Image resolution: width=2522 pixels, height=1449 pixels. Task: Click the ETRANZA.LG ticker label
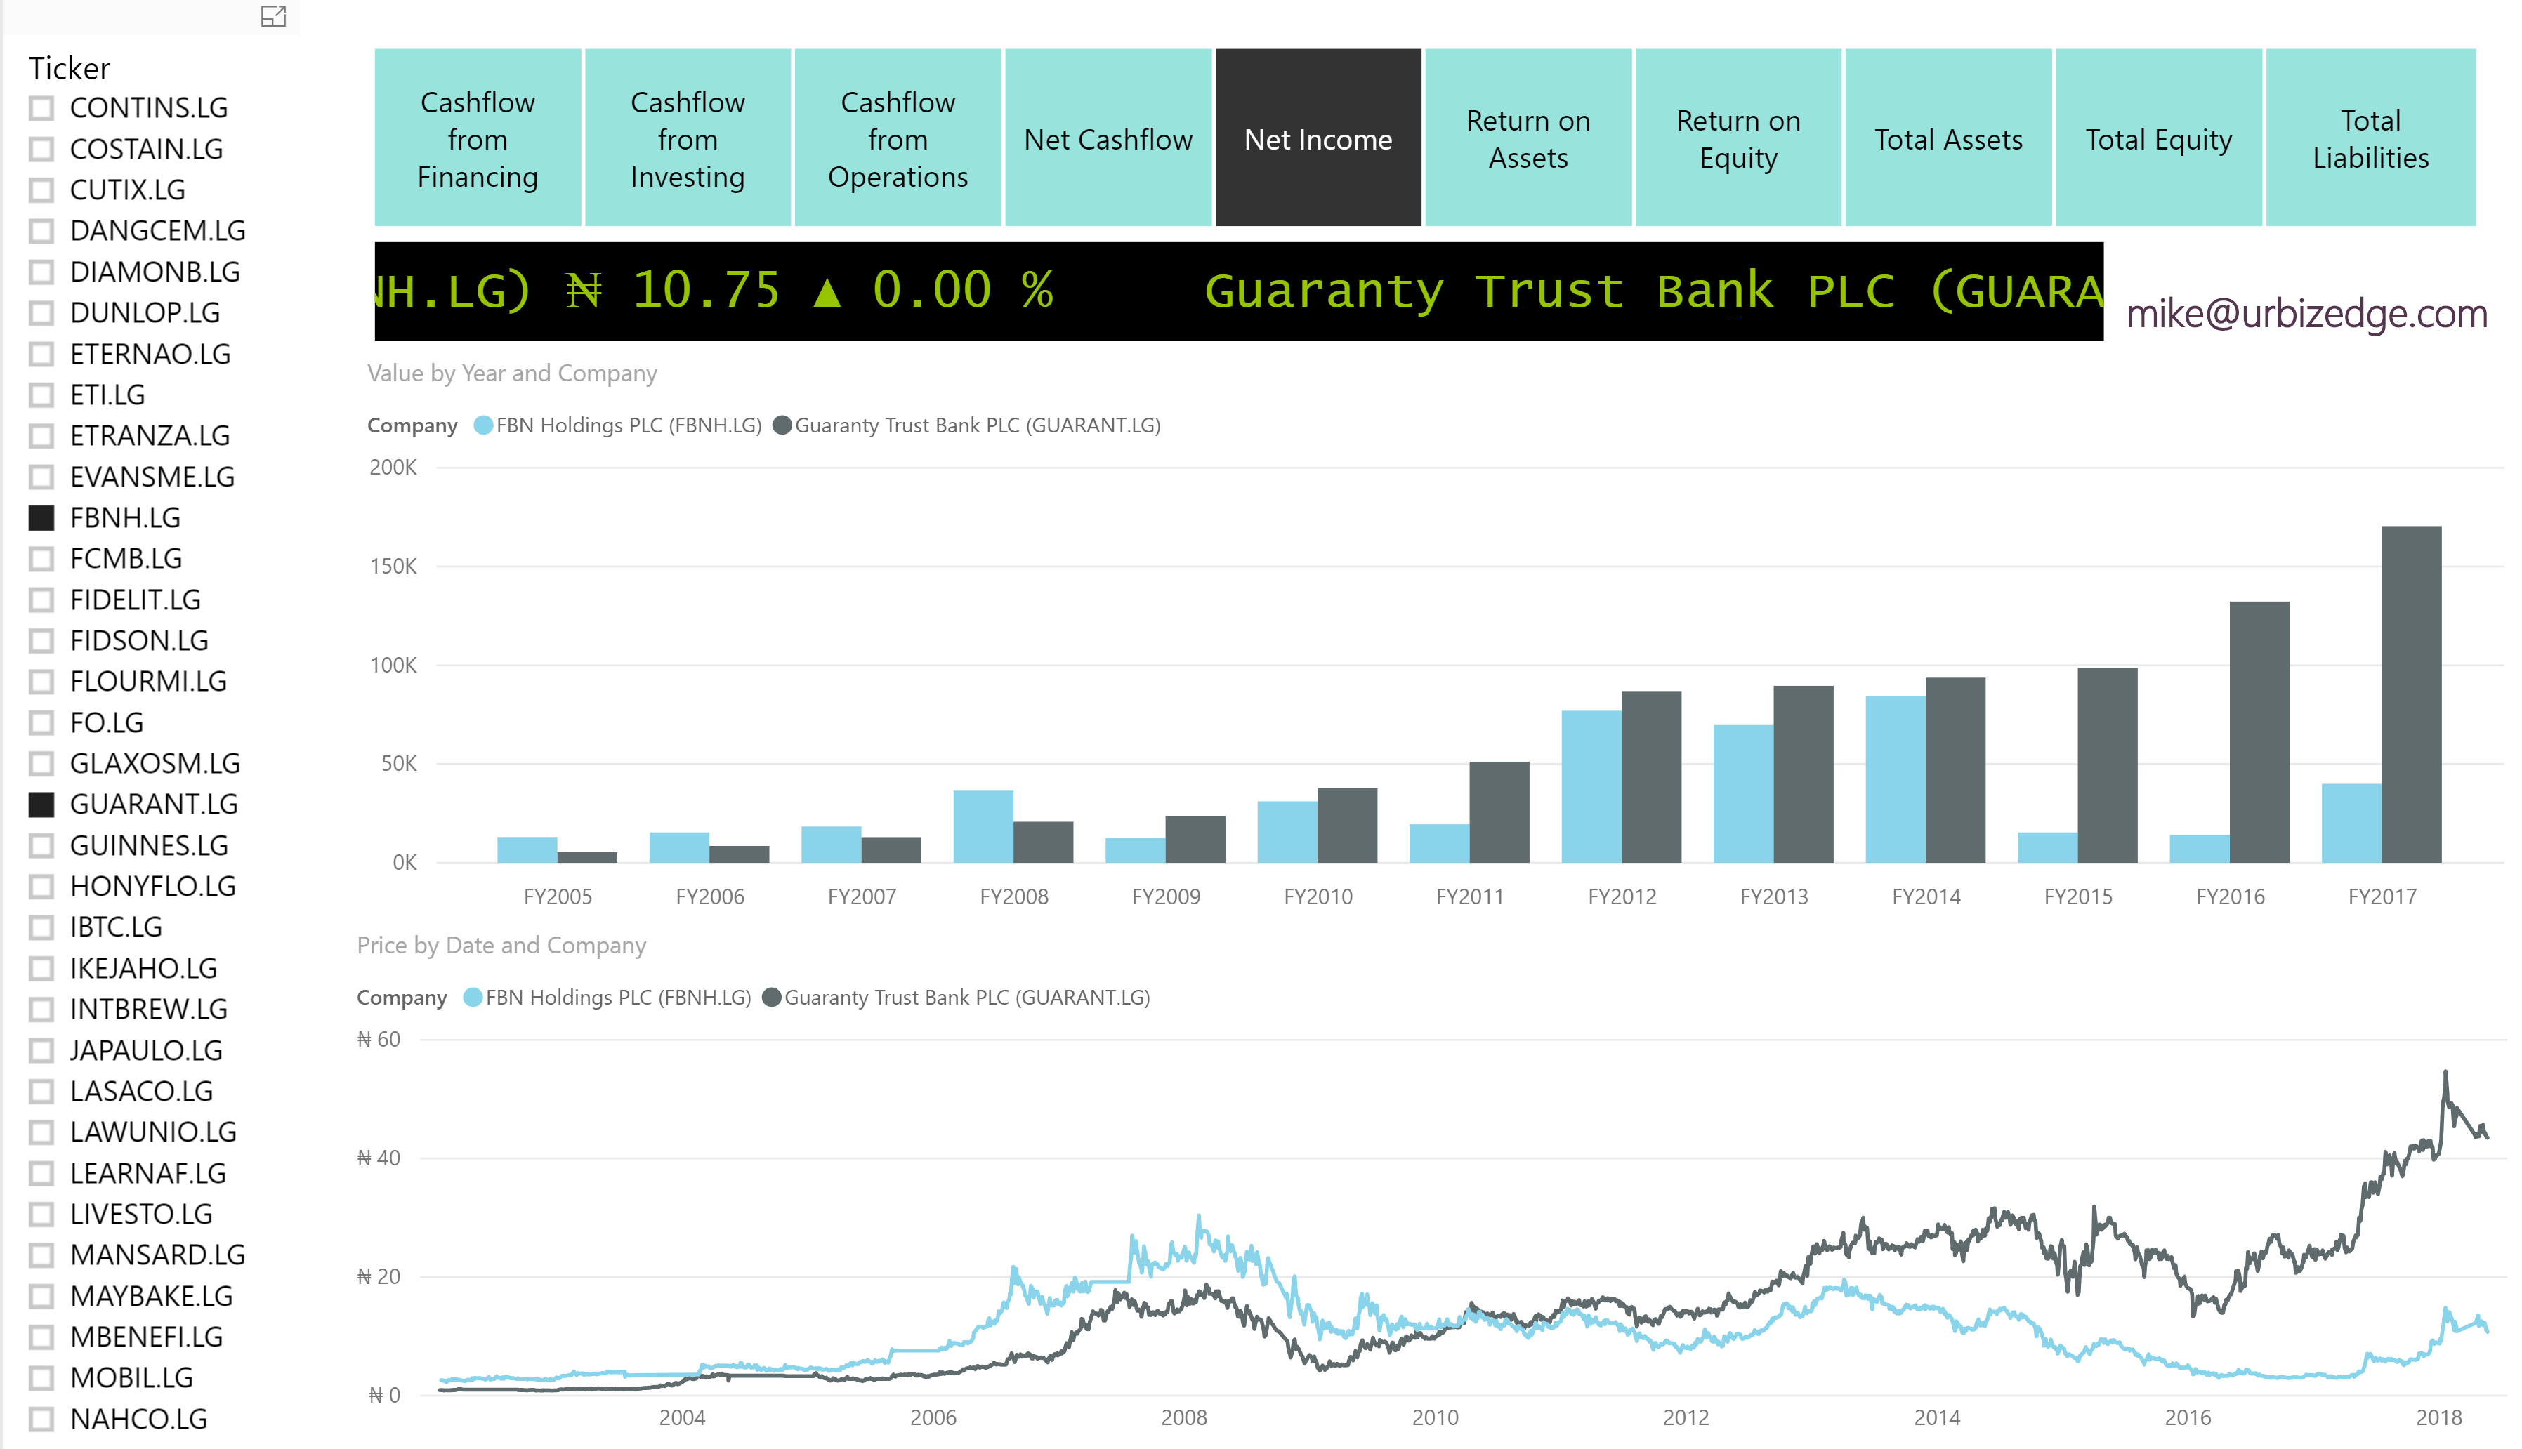(x=150, y=436)
